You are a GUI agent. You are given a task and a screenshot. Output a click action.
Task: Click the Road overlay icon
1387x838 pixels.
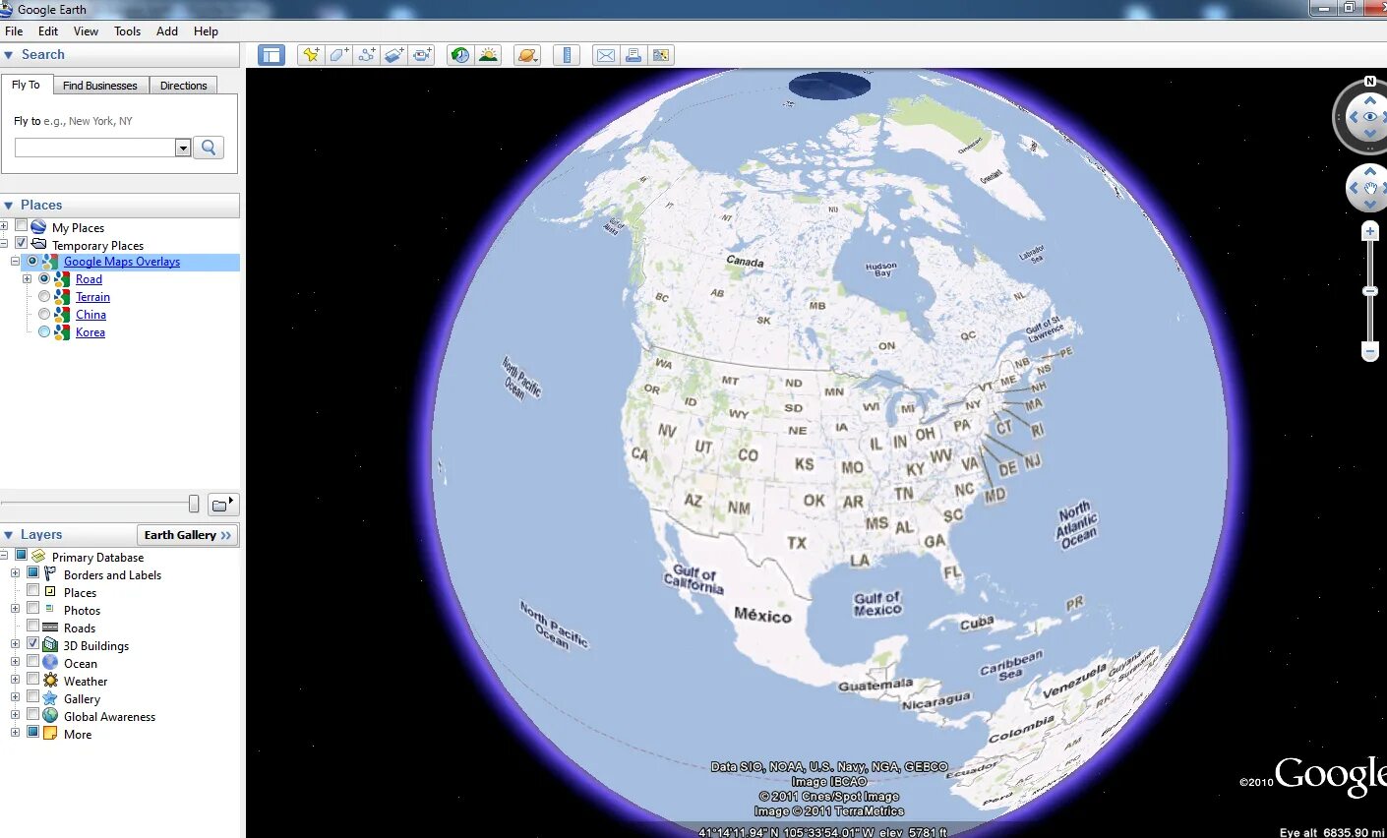62,279
